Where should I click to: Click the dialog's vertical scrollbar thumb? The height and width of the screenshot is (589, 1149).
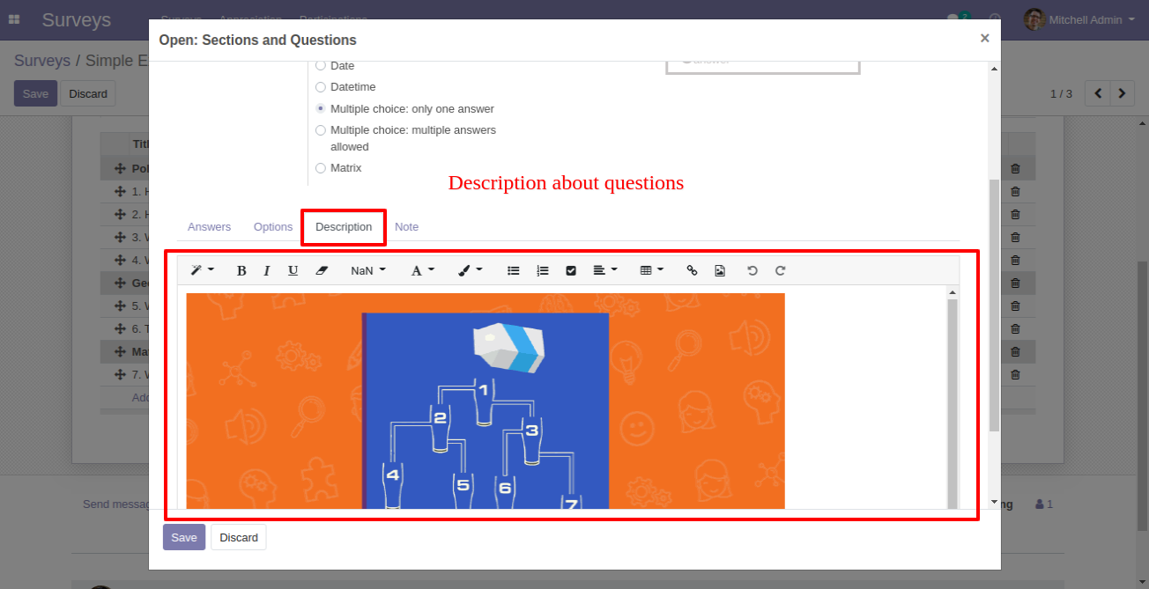tap(994, 306)
